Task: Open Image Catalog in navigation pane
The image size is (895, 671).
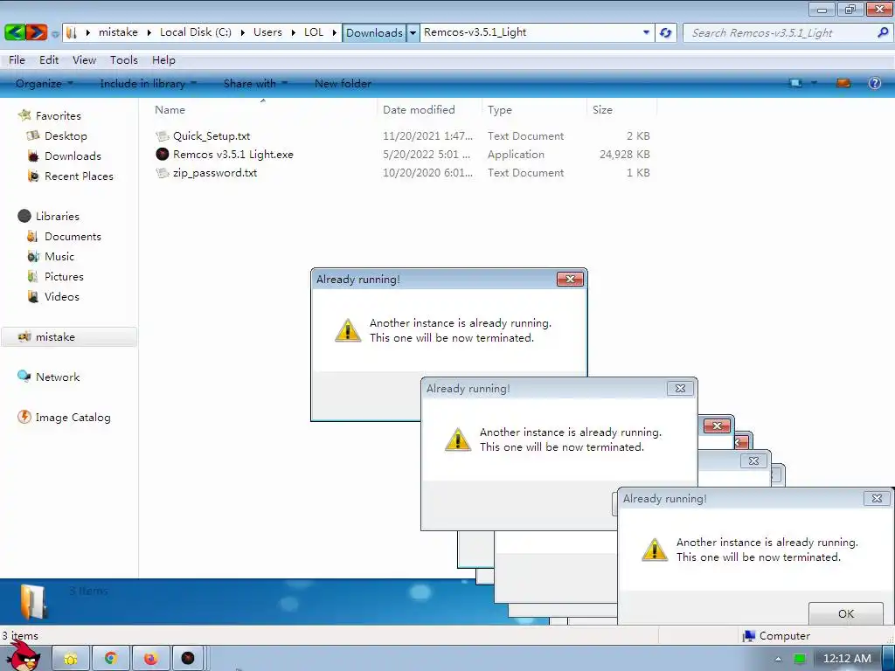Action: [x=73, y=417]
